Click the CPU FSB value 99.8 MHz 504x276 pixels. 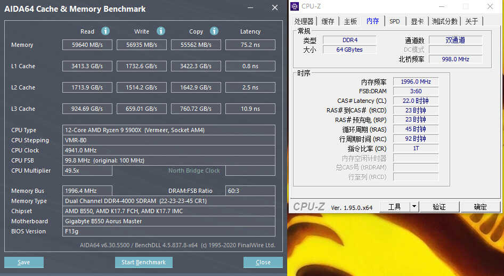(x=169, y=160)
